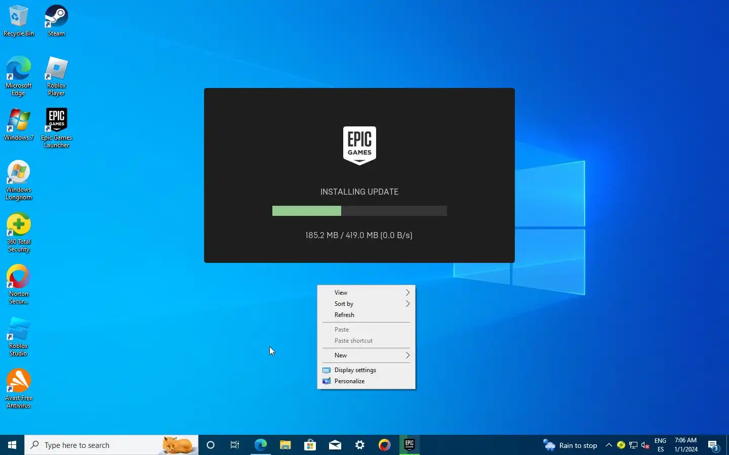Select the Microsoft Edge desktop shortcut
The height and width of the screenshot is (455, 729).
(19, 76)
